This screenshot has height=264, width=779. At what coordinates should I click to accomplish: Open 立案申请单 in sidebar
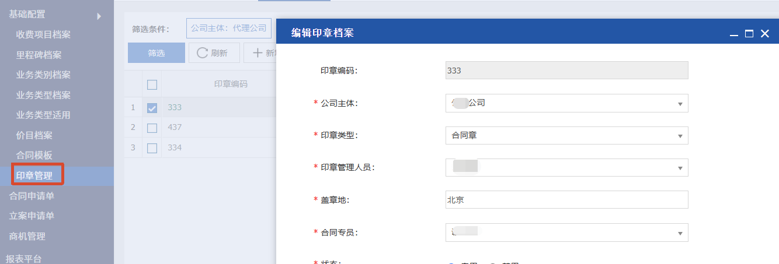click(32, 216)
